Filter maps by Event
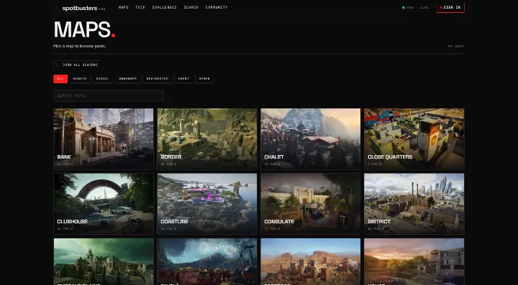This screenshot has width=518, height=285. pyautogui.click(x=183, y=79)
